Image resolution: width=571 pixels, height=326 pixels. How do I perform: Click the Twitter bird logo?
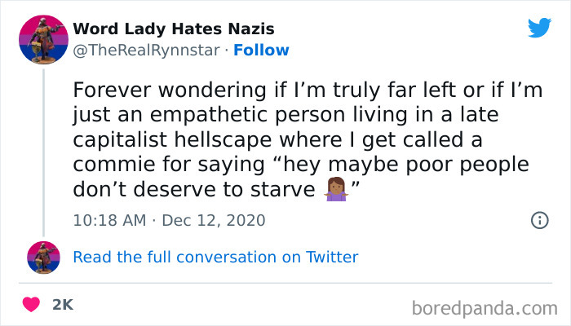(539, 28)
